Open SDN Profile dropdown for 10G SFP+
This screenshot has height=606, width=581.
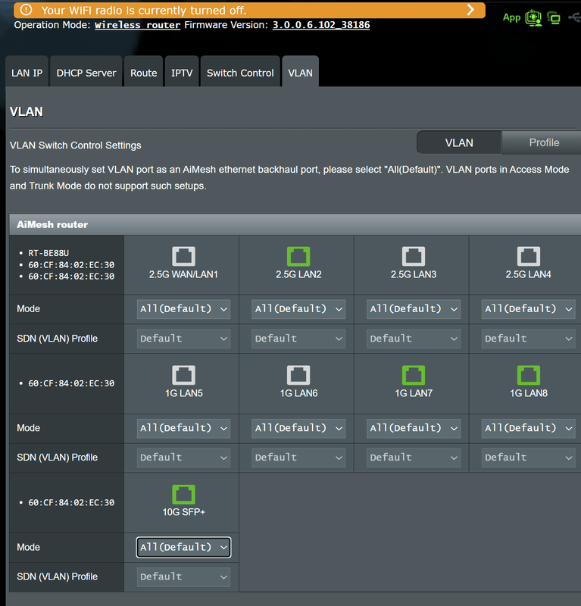183,576
